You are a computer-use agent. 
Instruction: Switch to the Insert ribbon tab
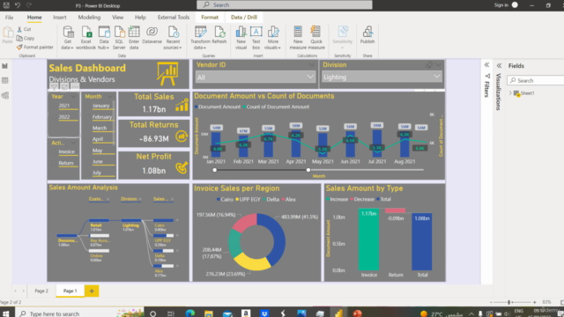(59, 18)
